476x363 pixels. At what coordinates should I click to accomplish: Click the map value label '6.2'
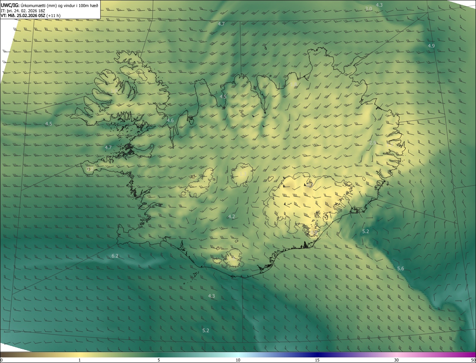tap(115, 256)
